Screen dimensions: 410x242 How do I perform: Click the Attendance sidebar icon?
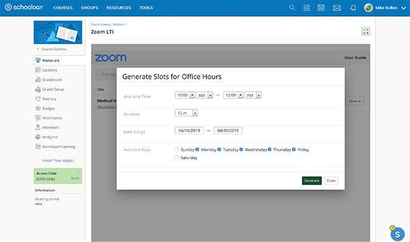click(38, 118)
